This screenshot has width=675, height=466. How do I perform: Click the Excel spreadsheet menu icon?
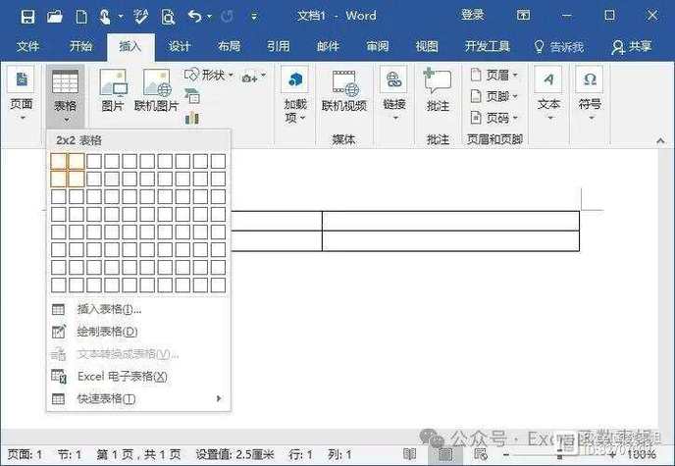click(59, 377)
